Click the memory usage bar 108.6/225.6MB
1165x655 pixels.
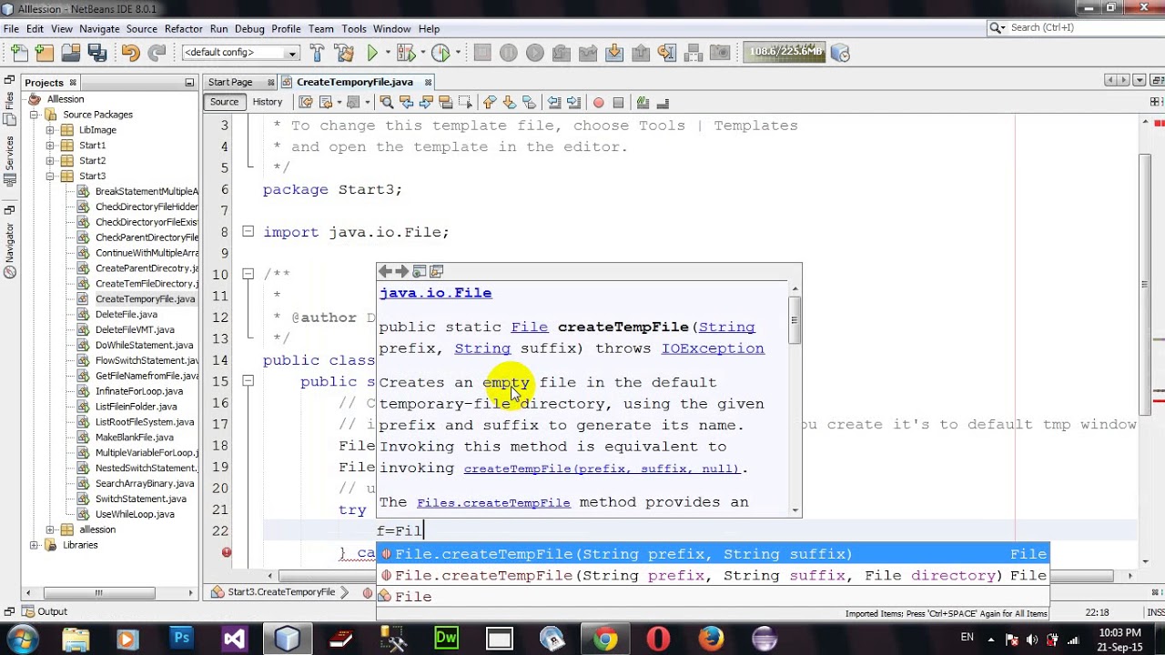tap(785, 53)
